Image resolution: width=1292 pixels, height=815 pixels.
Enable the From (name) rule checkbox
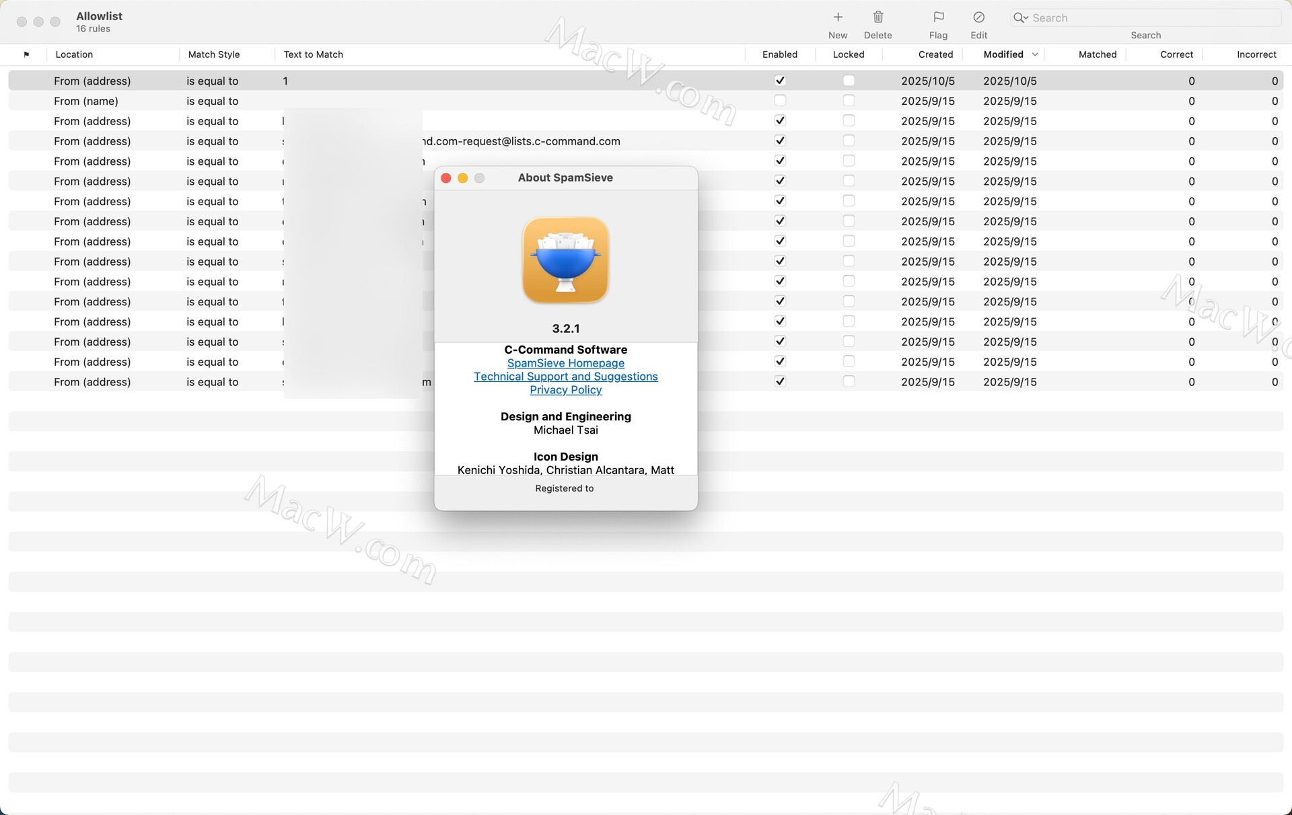[780, 101]
